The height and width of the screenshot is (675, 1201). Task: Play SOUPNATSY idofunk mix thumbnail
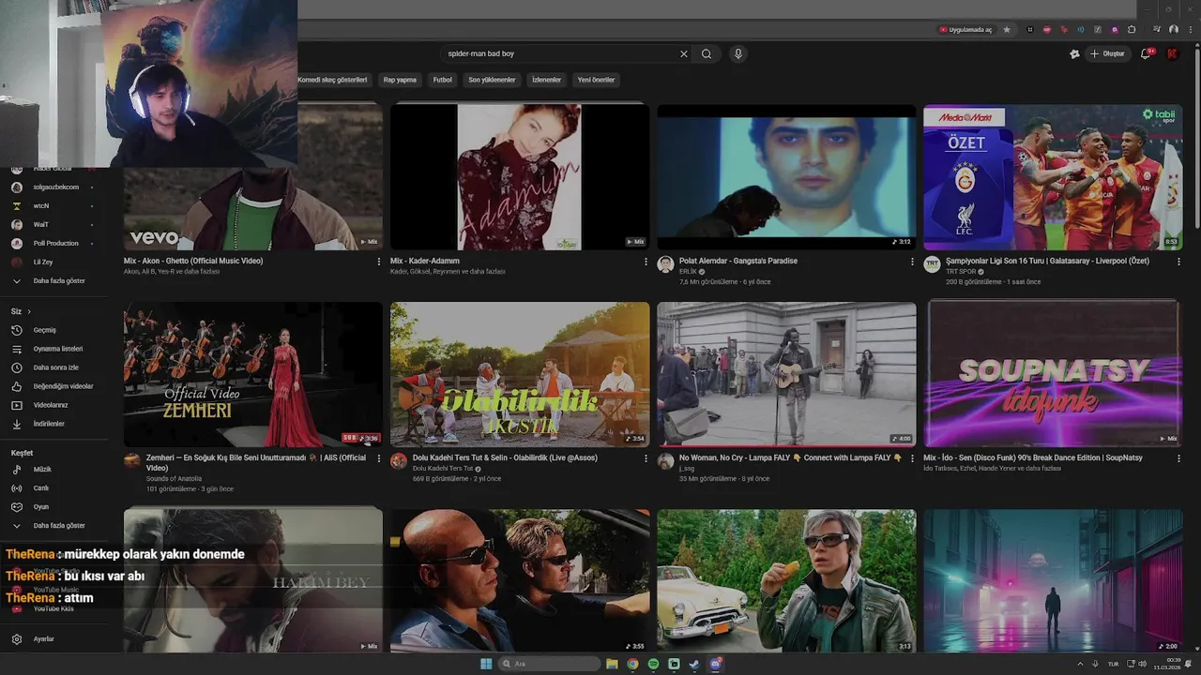tap(1053, 374)
